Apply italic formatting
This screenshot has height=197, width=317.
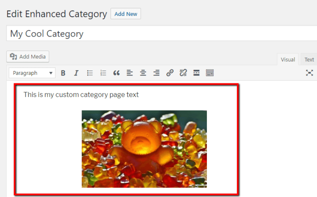coord(76,73)
